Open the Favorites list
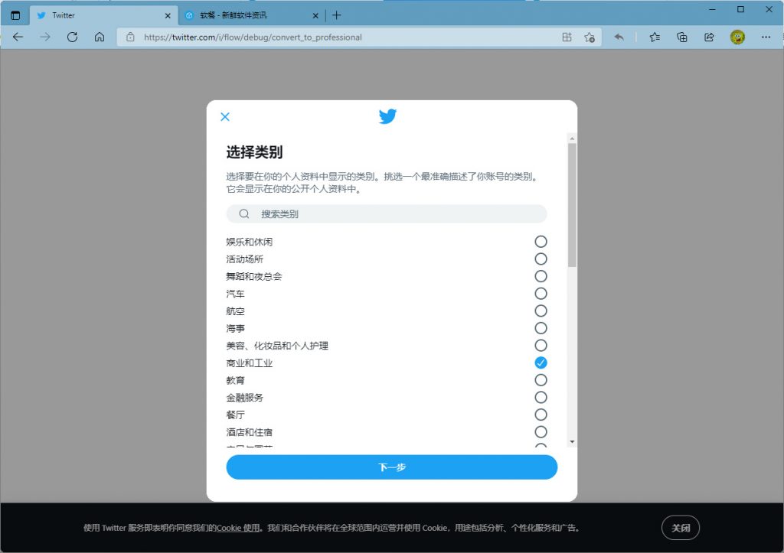The height and width of the screenshot is (553, 784). (x=655, y=37)
